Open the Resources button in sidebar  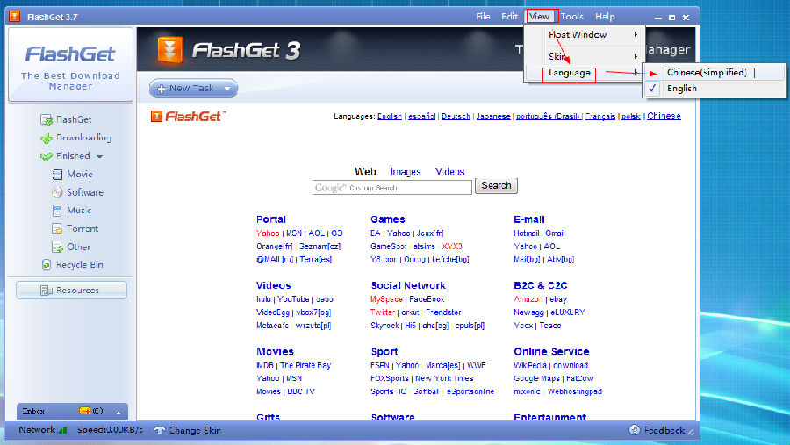pos(71,291)
